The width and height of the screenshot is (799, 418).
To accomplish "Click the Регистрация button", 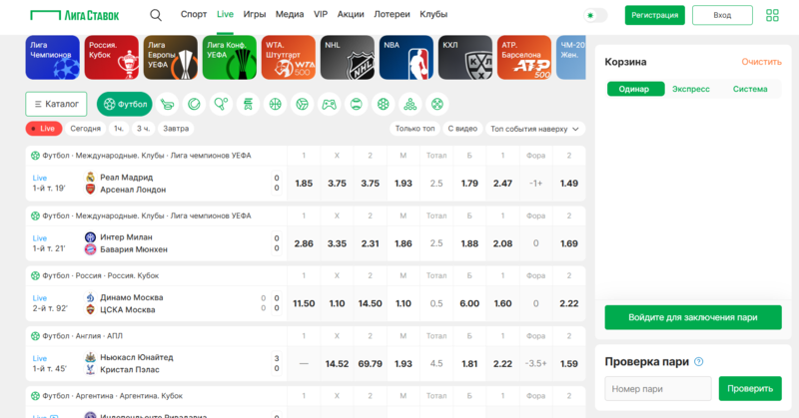I will (655, 15).
